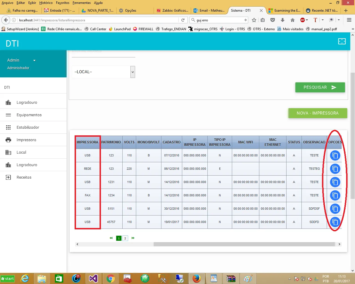Click copy icon in the FAX row
This screenshot has height=284, width=355.
click(335, 196)
